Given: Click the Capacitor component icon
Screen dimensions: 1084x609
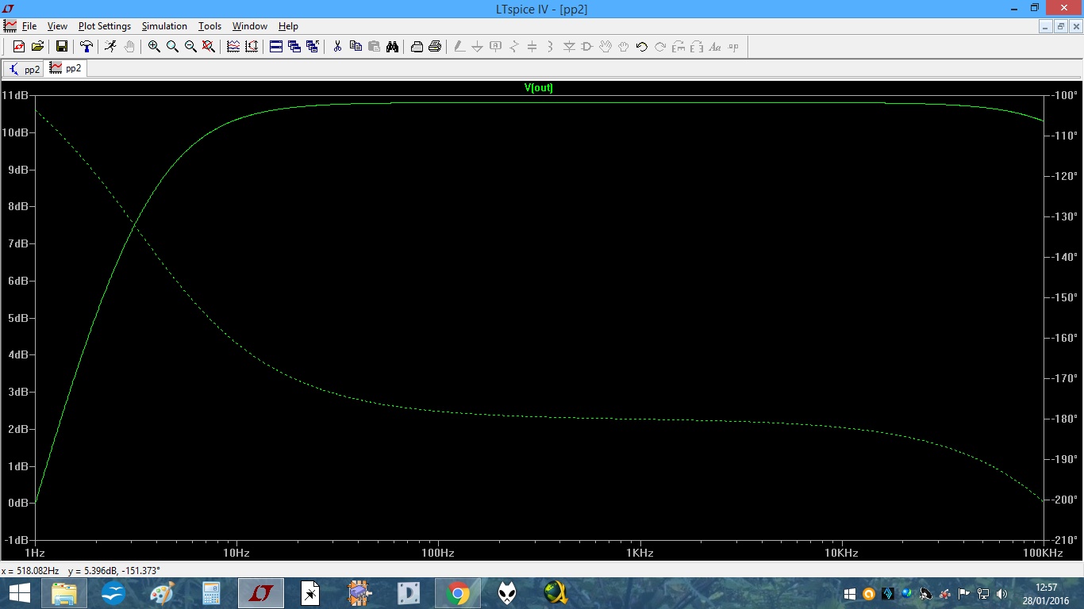Looking at the screenshot, I should pos(532,47).
